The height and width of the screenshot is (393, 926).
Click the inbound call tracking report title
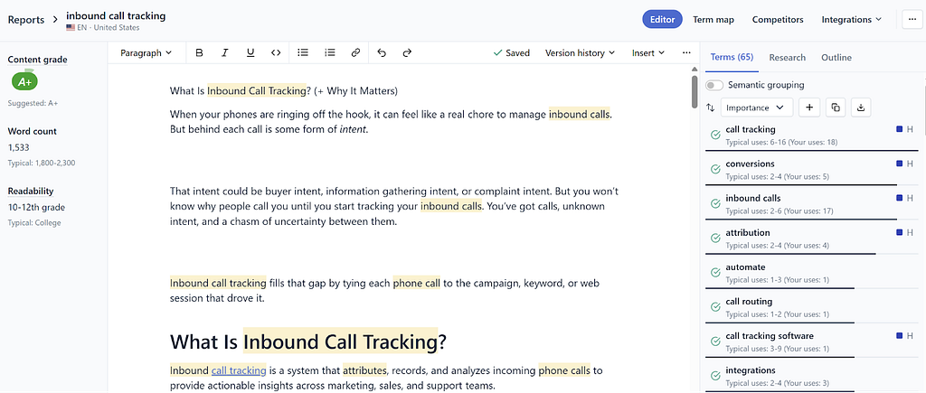click(116, 16)
